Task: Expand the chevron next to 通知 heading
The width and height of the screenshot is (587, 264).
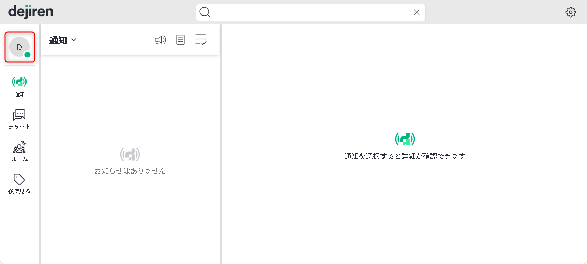Action: coord(74,40)
